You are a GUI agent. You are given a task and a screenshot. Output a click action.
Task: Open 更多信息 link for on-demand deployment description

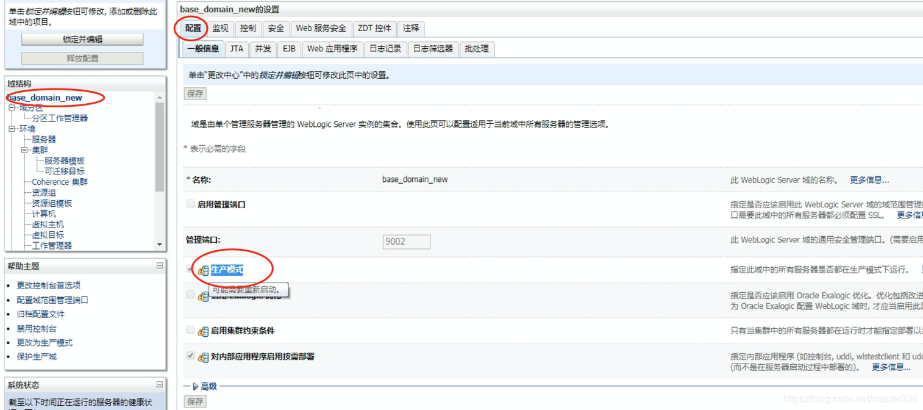click(891, 367)
